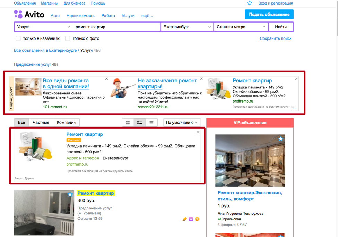Open the Екатеринбург city dropdown

tap(187, 27)
